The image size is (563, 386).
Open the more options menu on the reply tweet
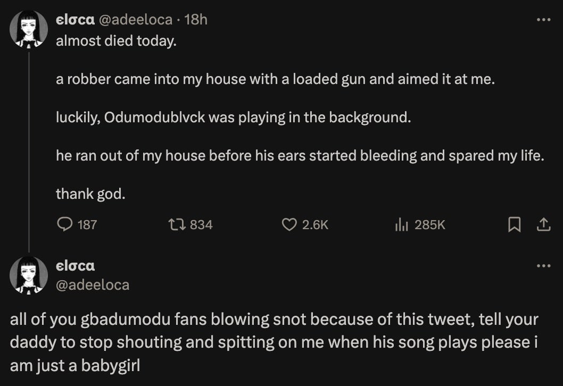[544, 266]
